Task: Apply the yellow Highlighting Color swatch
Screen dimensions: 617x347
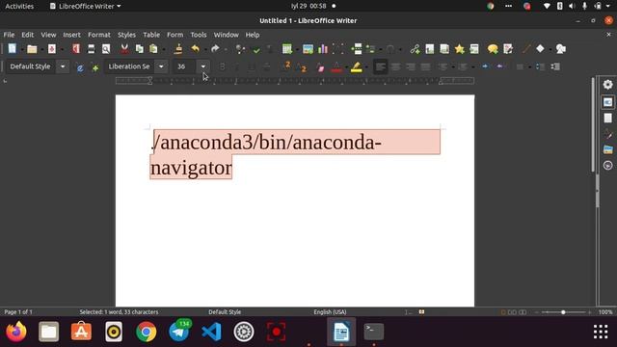Action: [x=356, y=67]
